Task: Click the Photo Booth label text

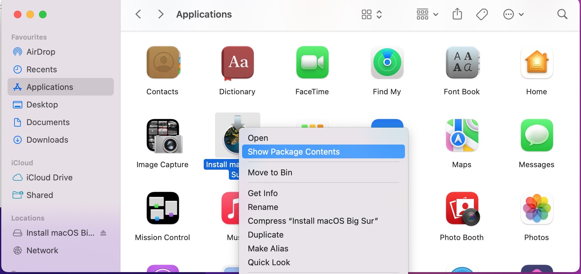Action: pyautogui.click(x=462, y=238)
